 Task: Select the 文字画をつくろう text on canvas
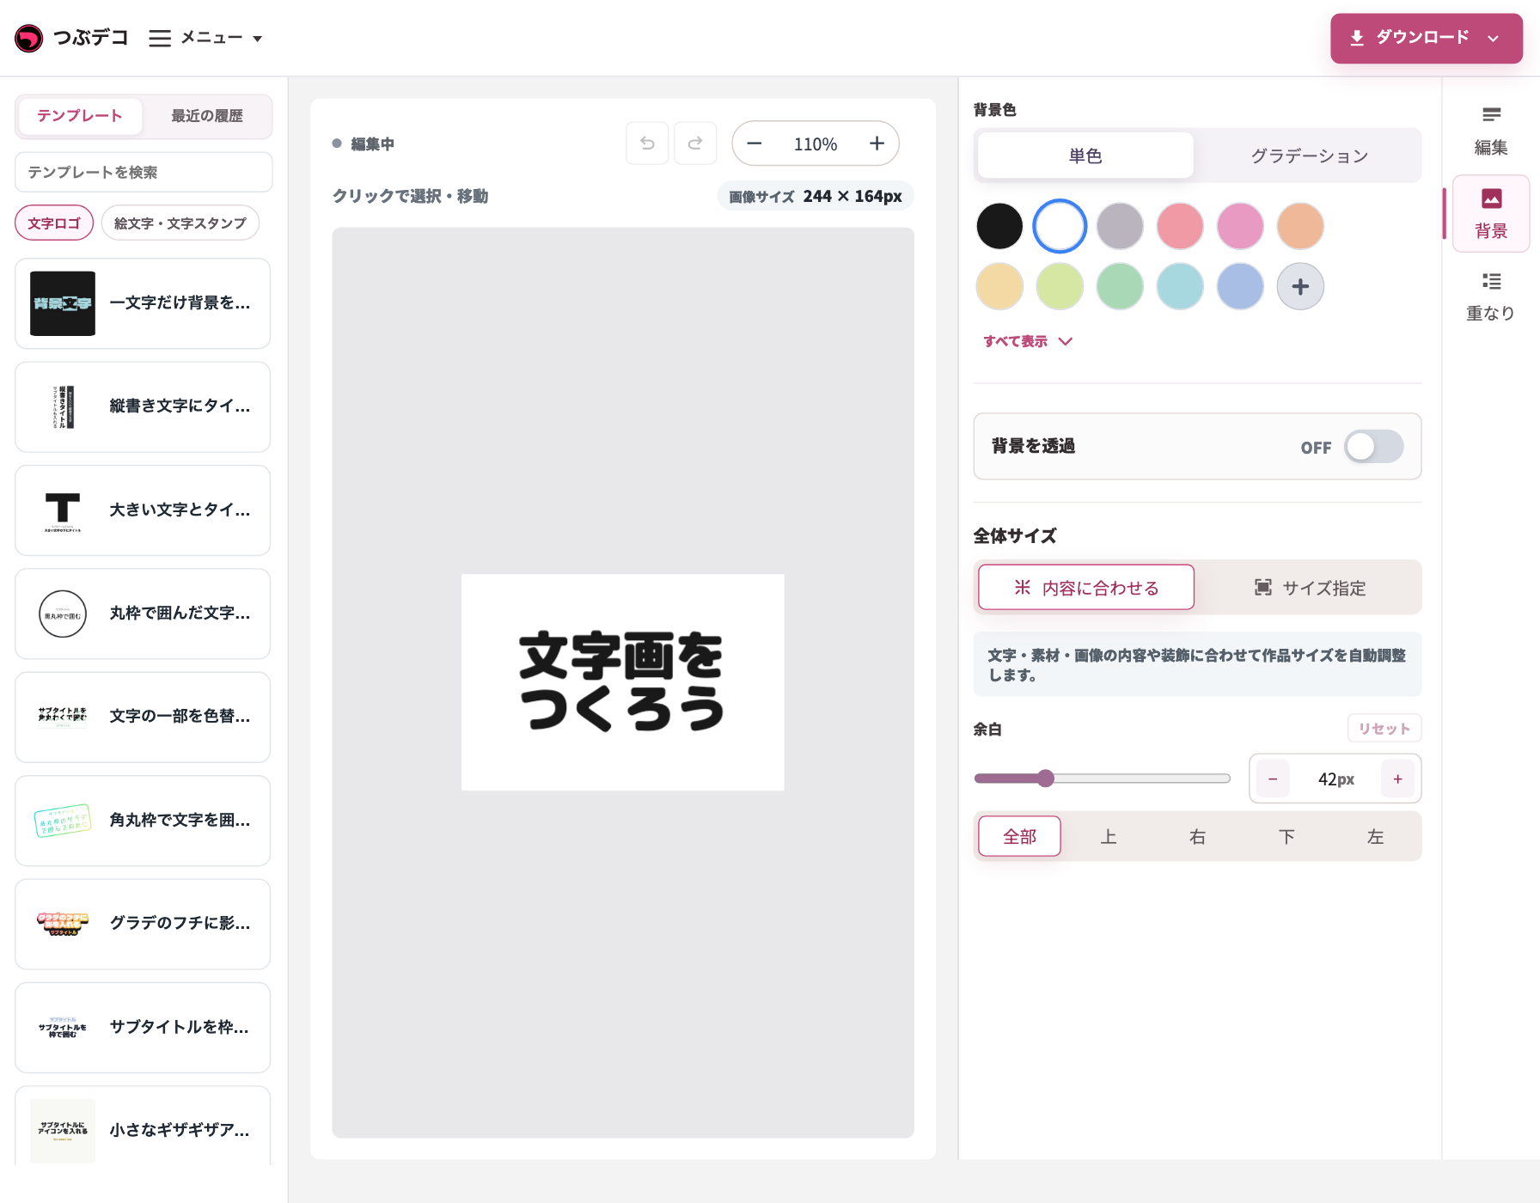click(x=622, y=681)
